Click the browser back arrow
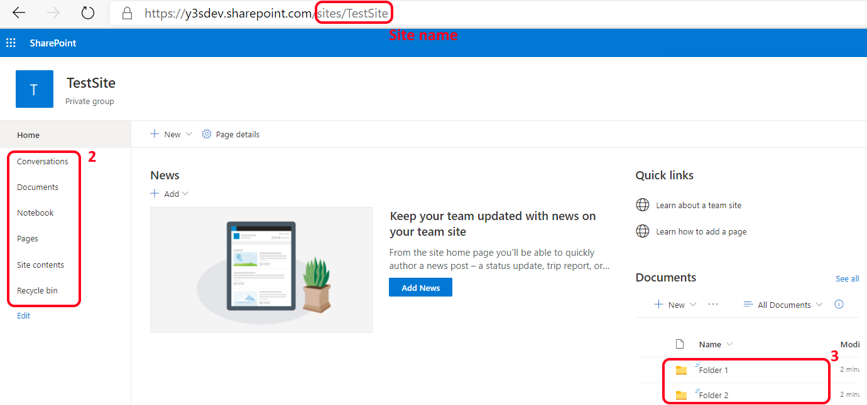This screenshot has height=405, width=867. 19,13
